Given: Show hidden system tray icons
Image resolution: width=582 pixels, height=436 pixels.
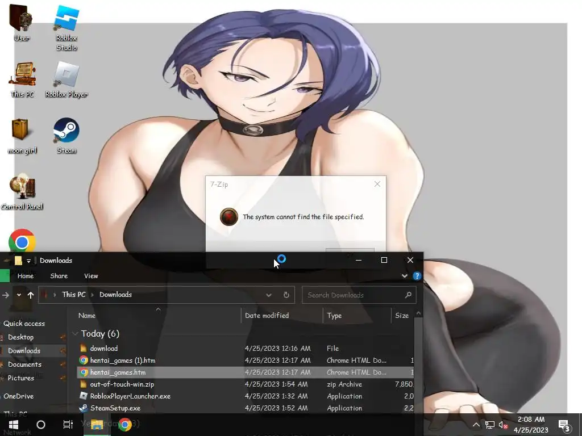Looking at the screenshot, I should coord(476,425).
